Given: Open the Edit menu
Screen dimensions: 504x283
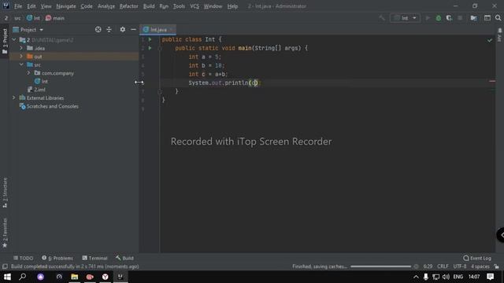Looking at the screenshot, I should [31, 6].
